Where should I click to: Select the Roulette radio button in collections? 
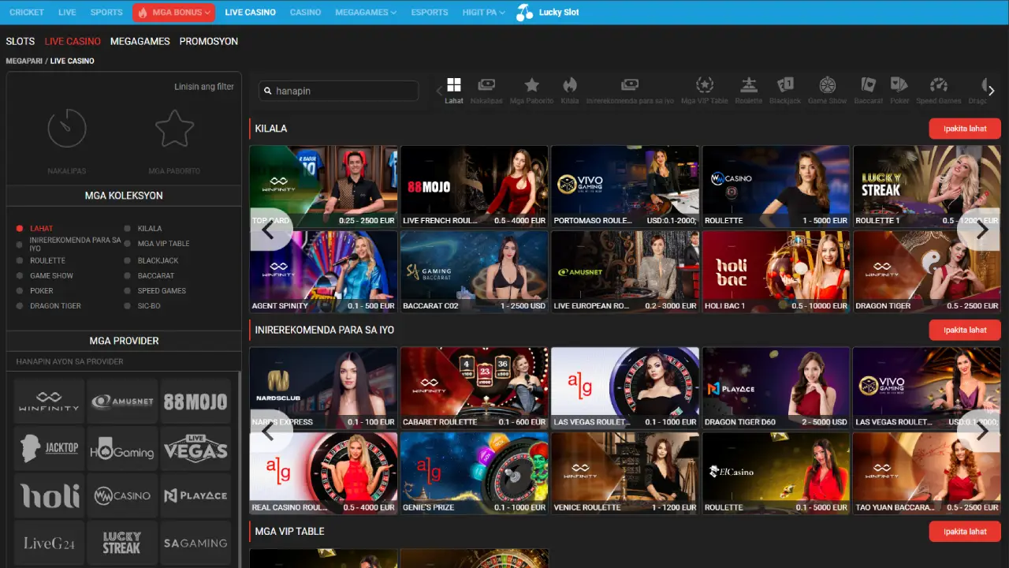tap(20, 260)
